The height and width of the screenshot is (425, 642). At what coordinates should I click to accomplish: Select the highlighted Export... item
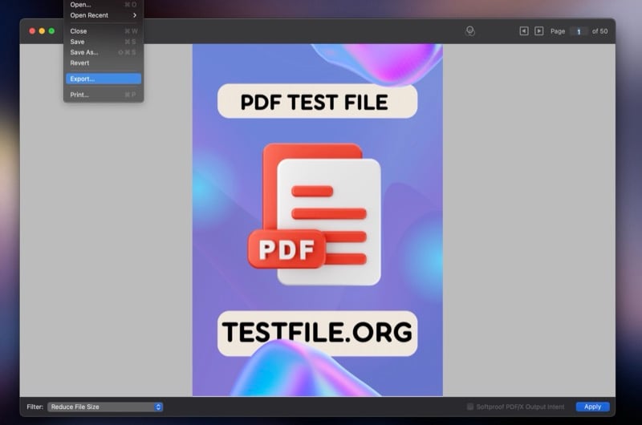tap(104, 79)
